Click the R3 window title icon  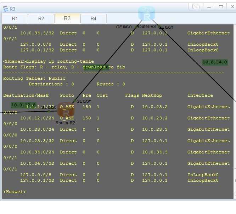[6, 9]
